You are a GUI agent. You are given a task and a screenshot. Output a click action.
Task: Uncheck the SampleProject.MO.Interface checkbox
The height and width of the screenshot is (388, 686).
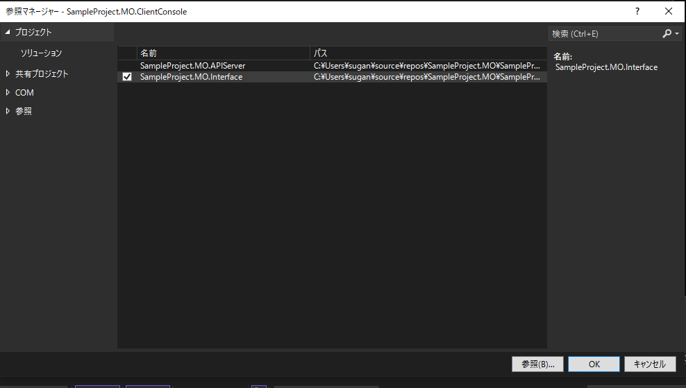(x=127, y=77)
